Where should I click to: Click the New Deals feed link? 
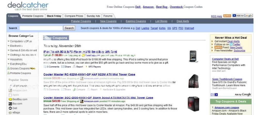tap(236, 47)
